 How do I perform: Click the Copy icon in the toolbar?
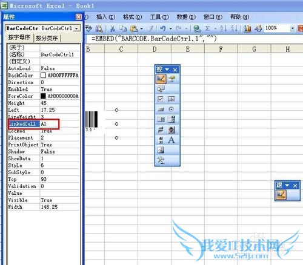click(123, 28)
